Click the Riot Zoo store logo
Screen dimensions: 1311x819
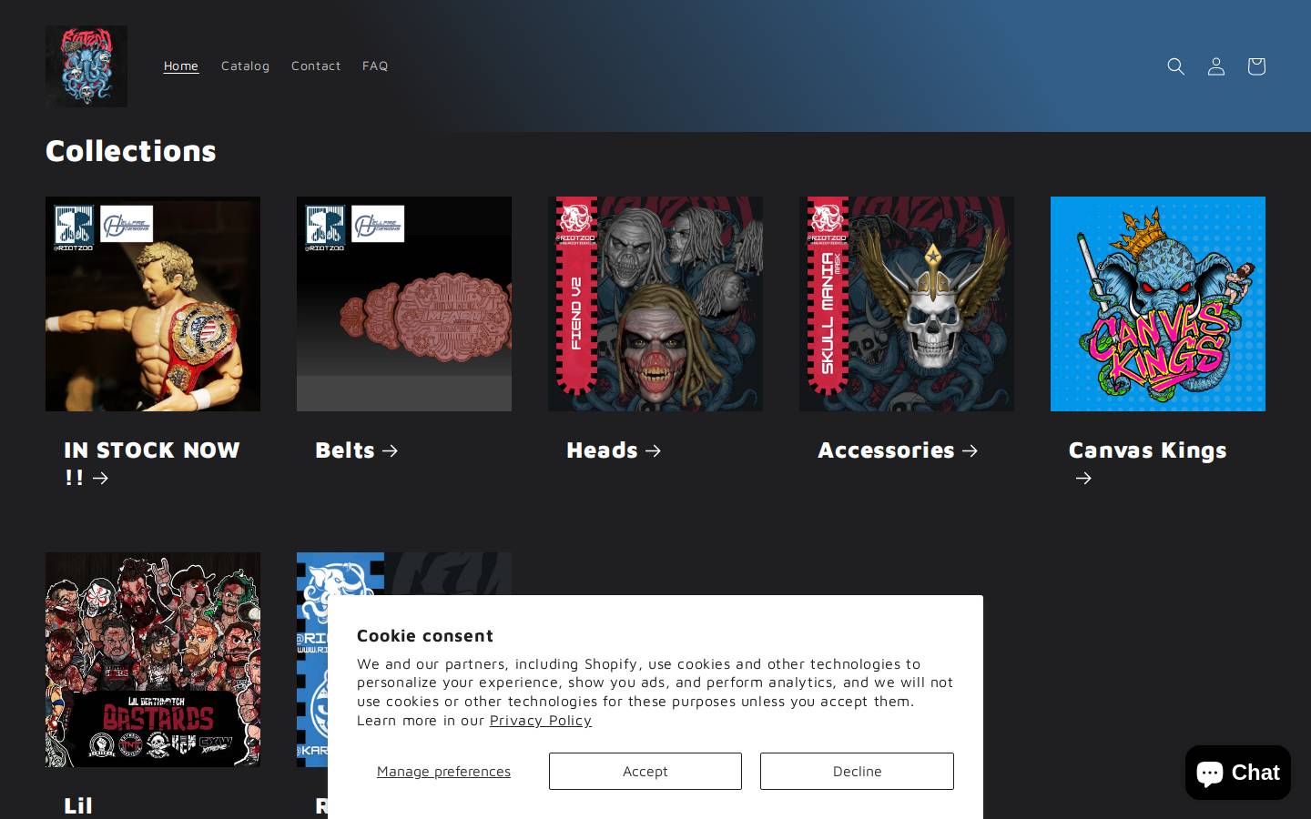pyautogui.click(x=86, y=66)
